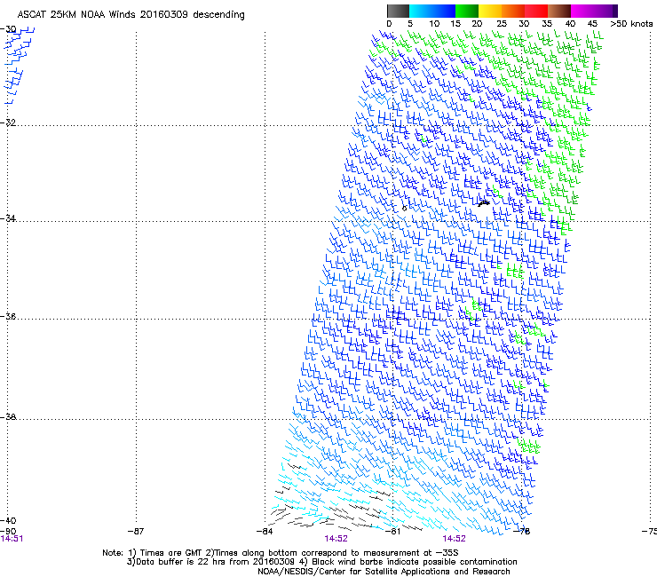Click the longitude label -87

pos(136,532)
